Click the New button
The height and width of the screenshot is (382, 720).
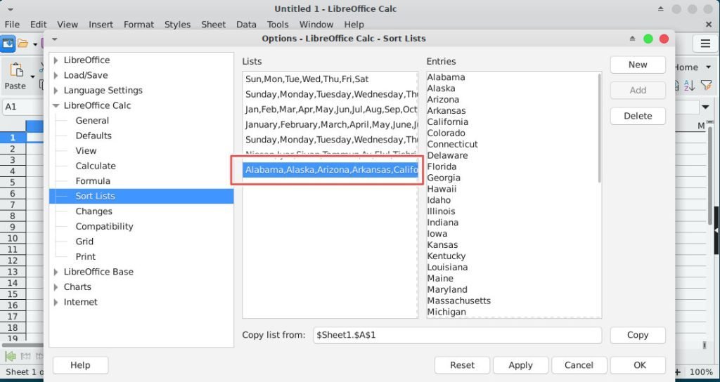(x=638, y=65)
